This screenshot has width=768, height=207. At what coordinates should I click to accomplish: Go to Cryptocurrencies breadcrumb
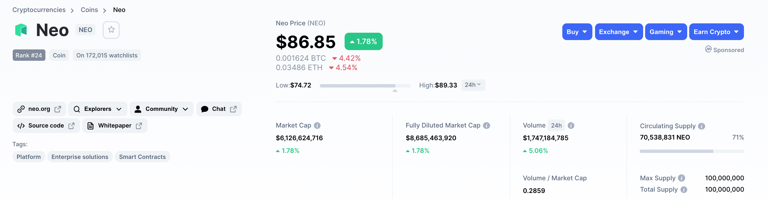(x=39, y=10)
